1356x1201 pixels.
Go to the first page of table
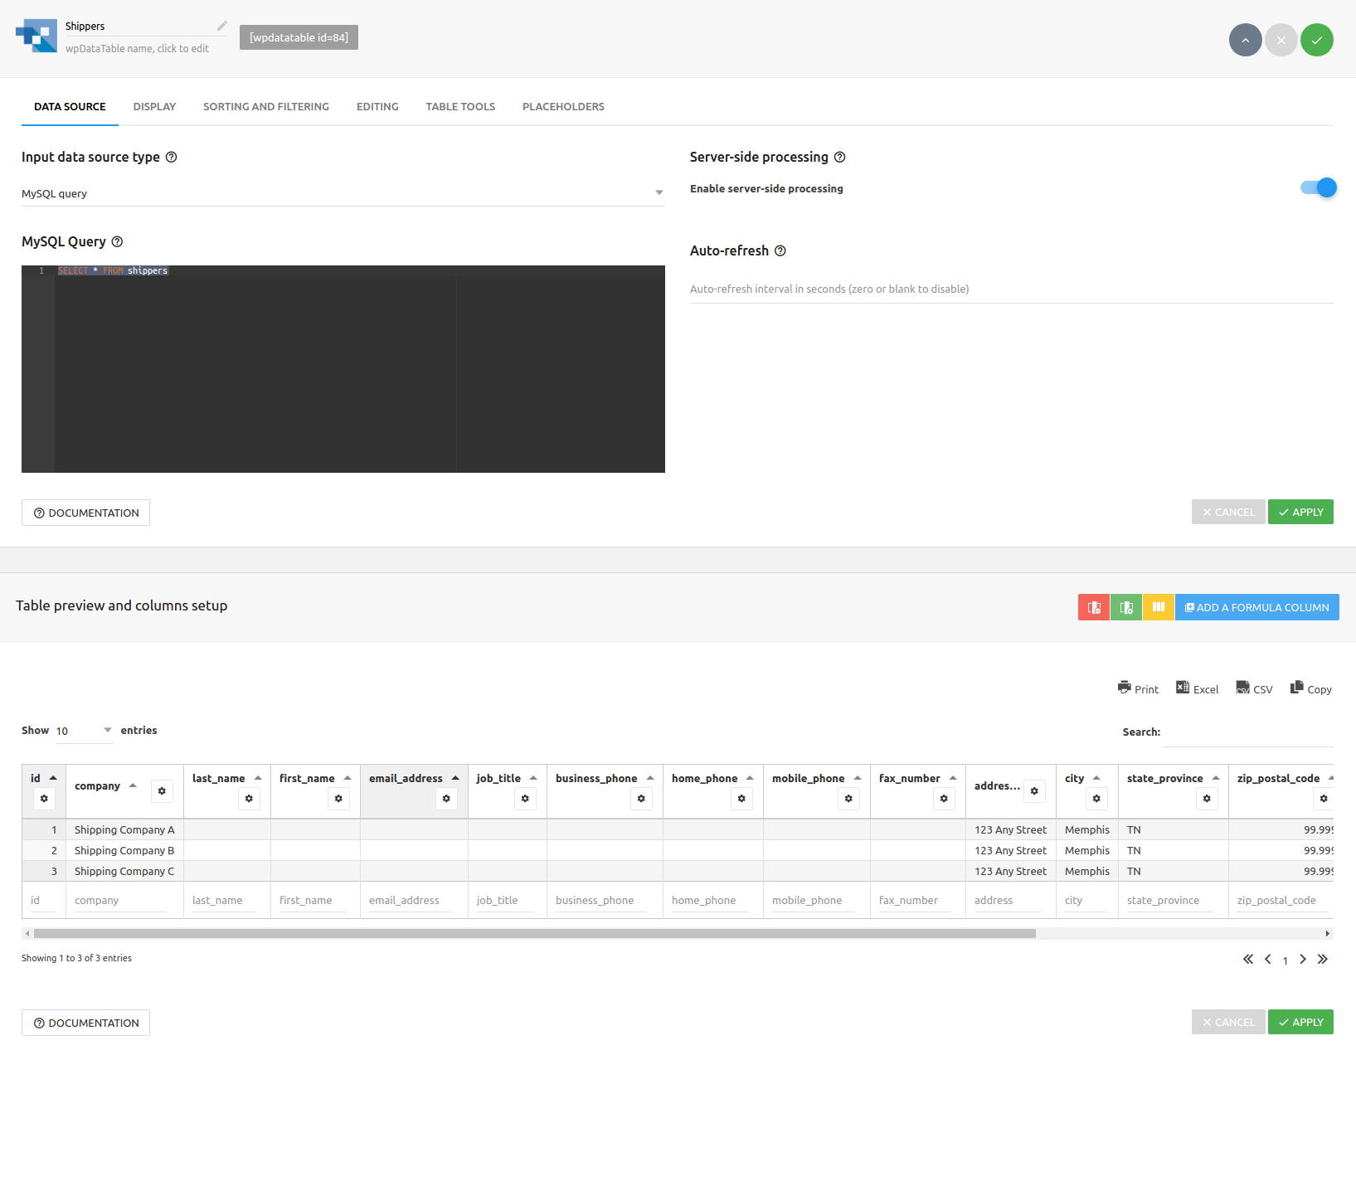coord(1248,959)
